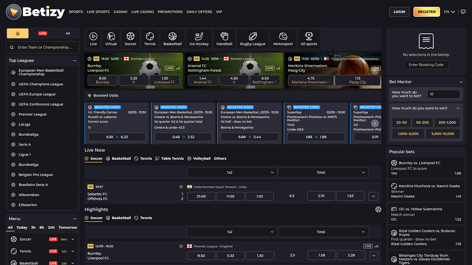Screen dimensions: 472x265
Task: Click next arrow on Boosted Odds carousel
Action: pos(375,123)
